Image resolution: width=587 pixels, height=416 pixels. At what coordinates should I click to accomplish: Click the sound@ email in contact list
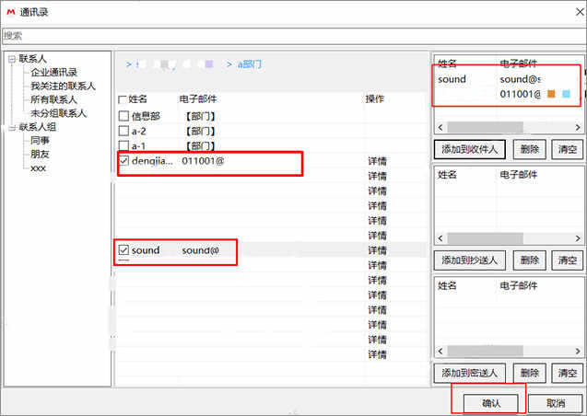(200, 250)
